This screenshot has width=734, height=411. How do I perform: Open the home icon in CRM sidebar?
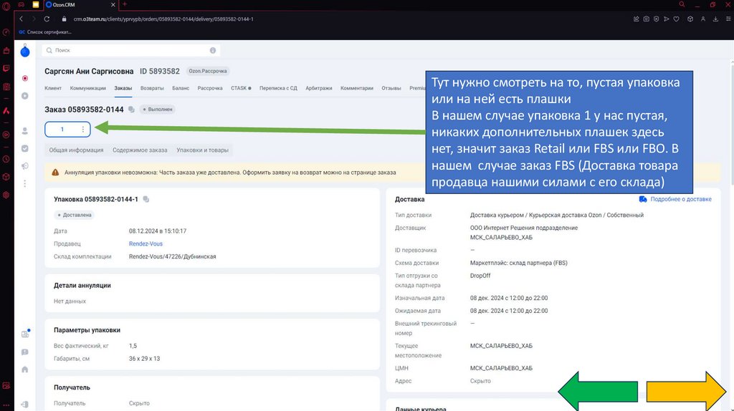[x=25, y=369]
